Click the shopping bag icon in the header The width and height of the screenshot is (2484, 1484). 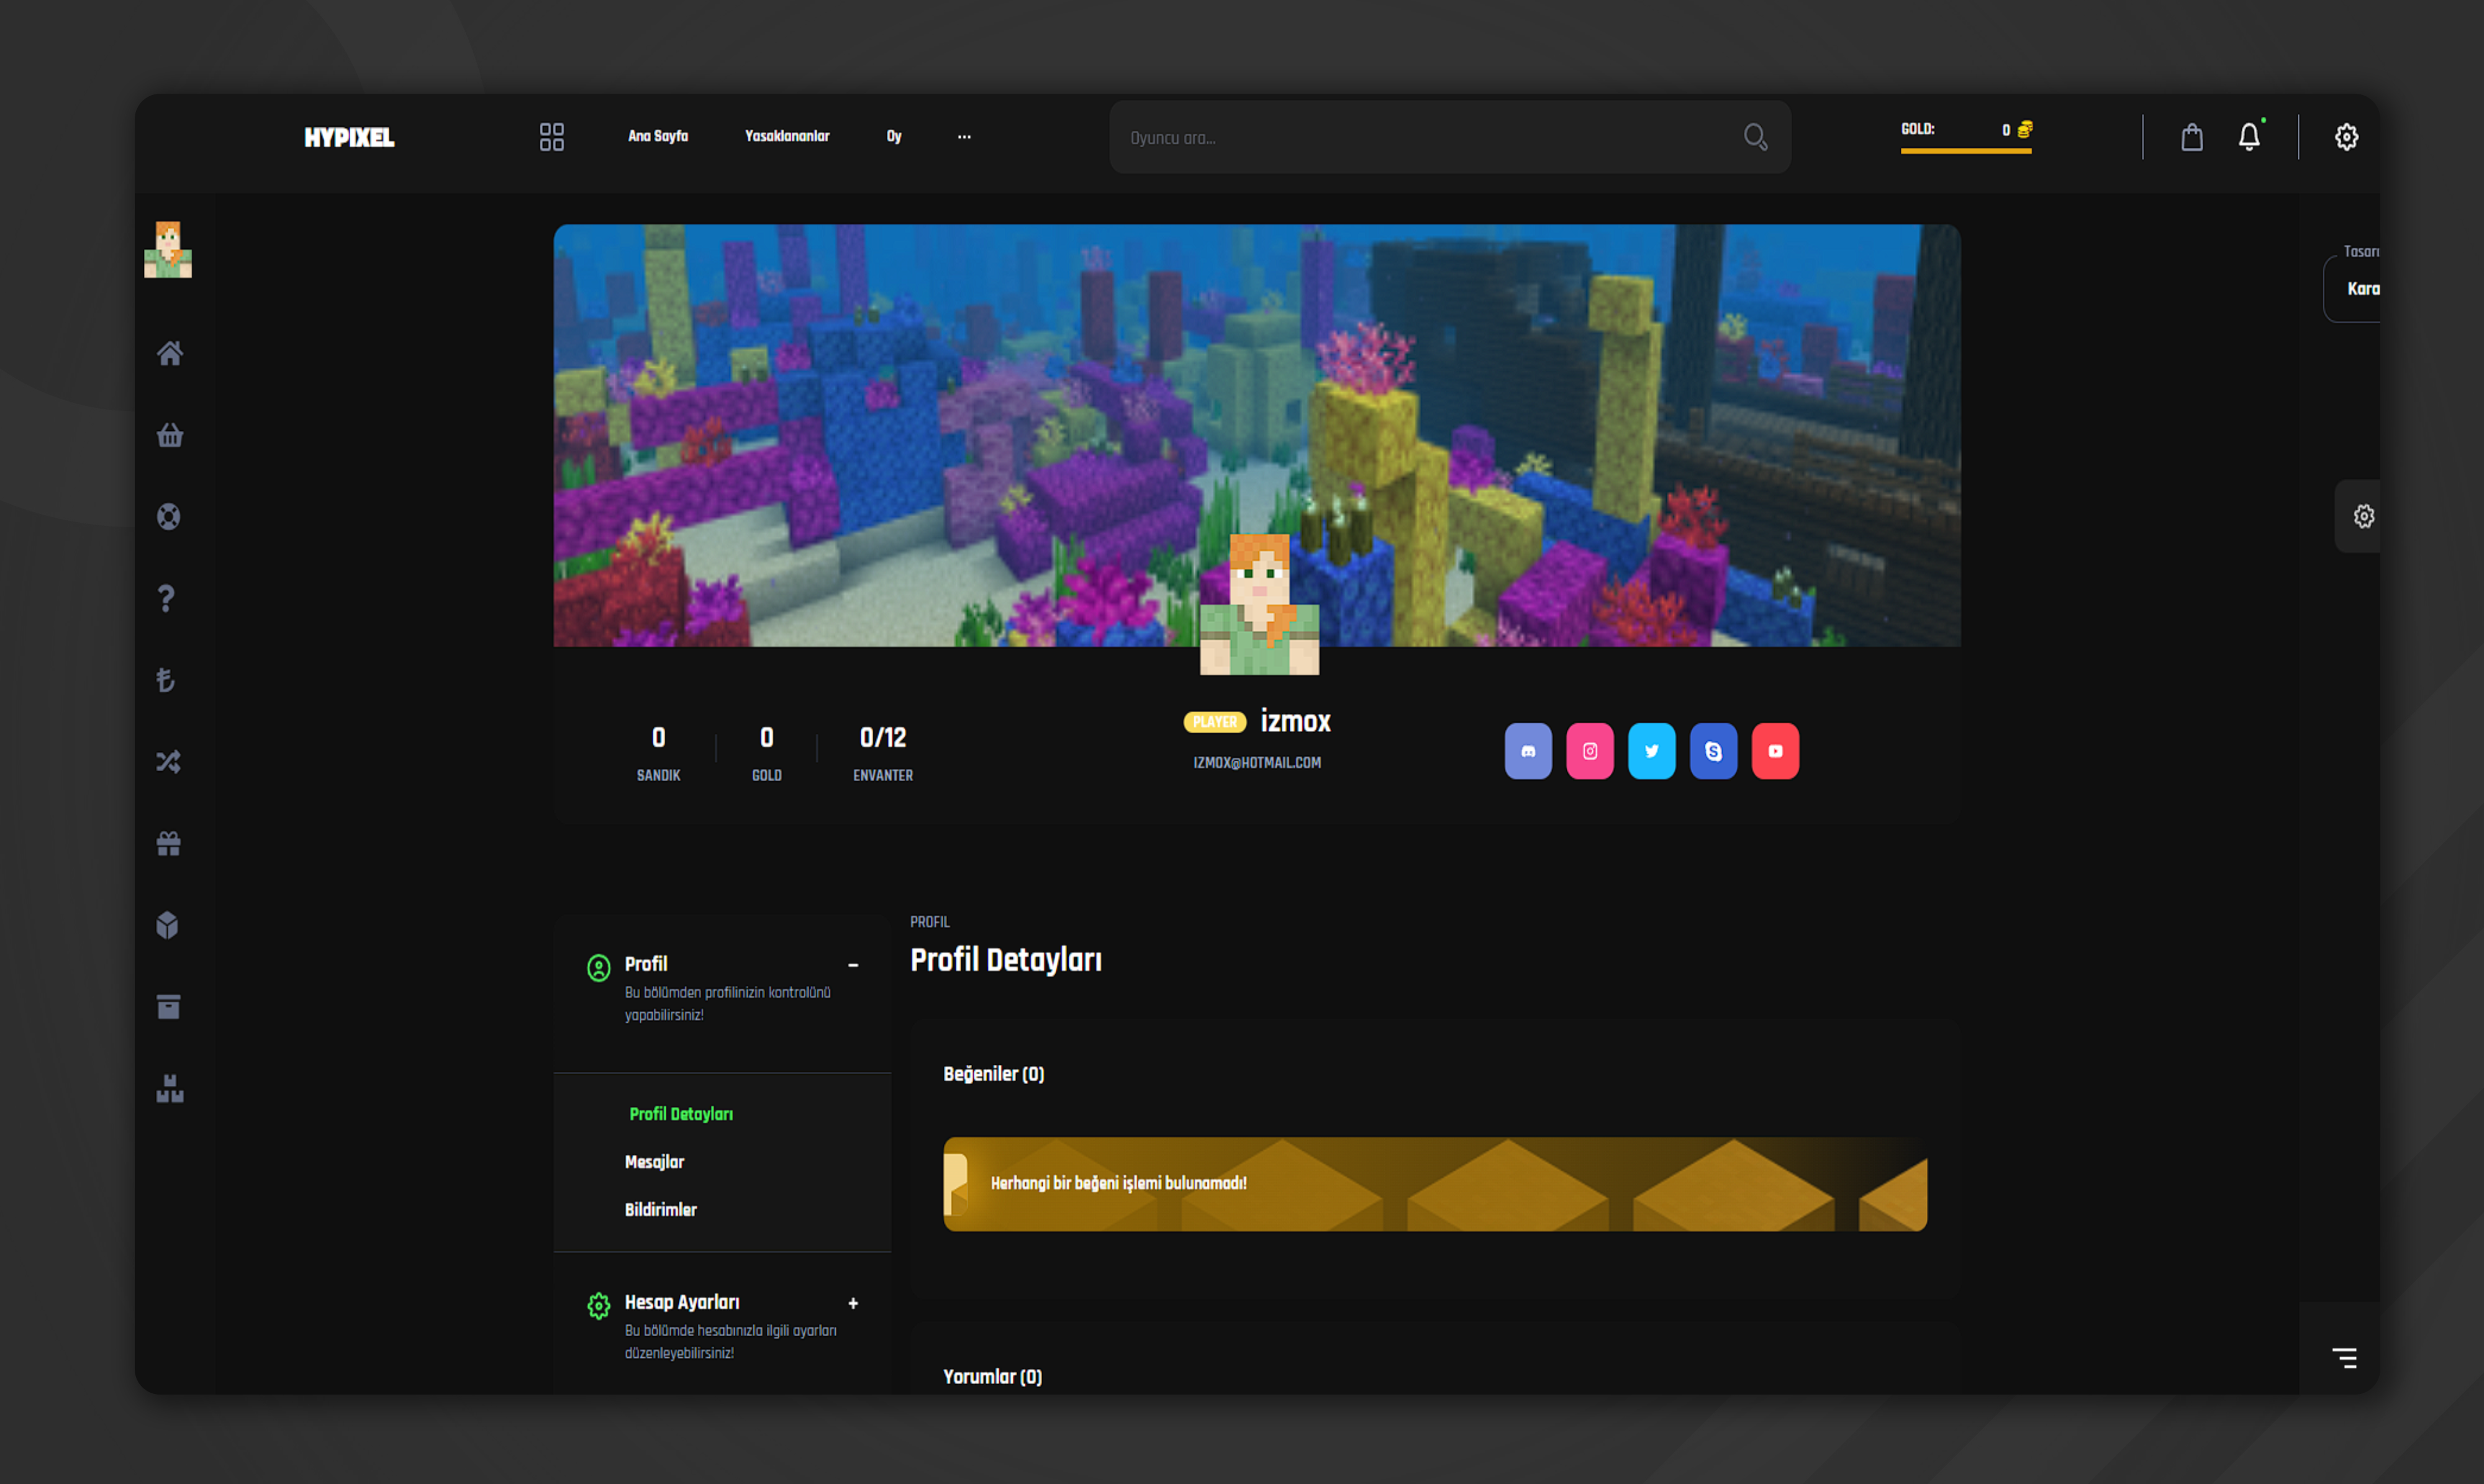(2191, 137)
